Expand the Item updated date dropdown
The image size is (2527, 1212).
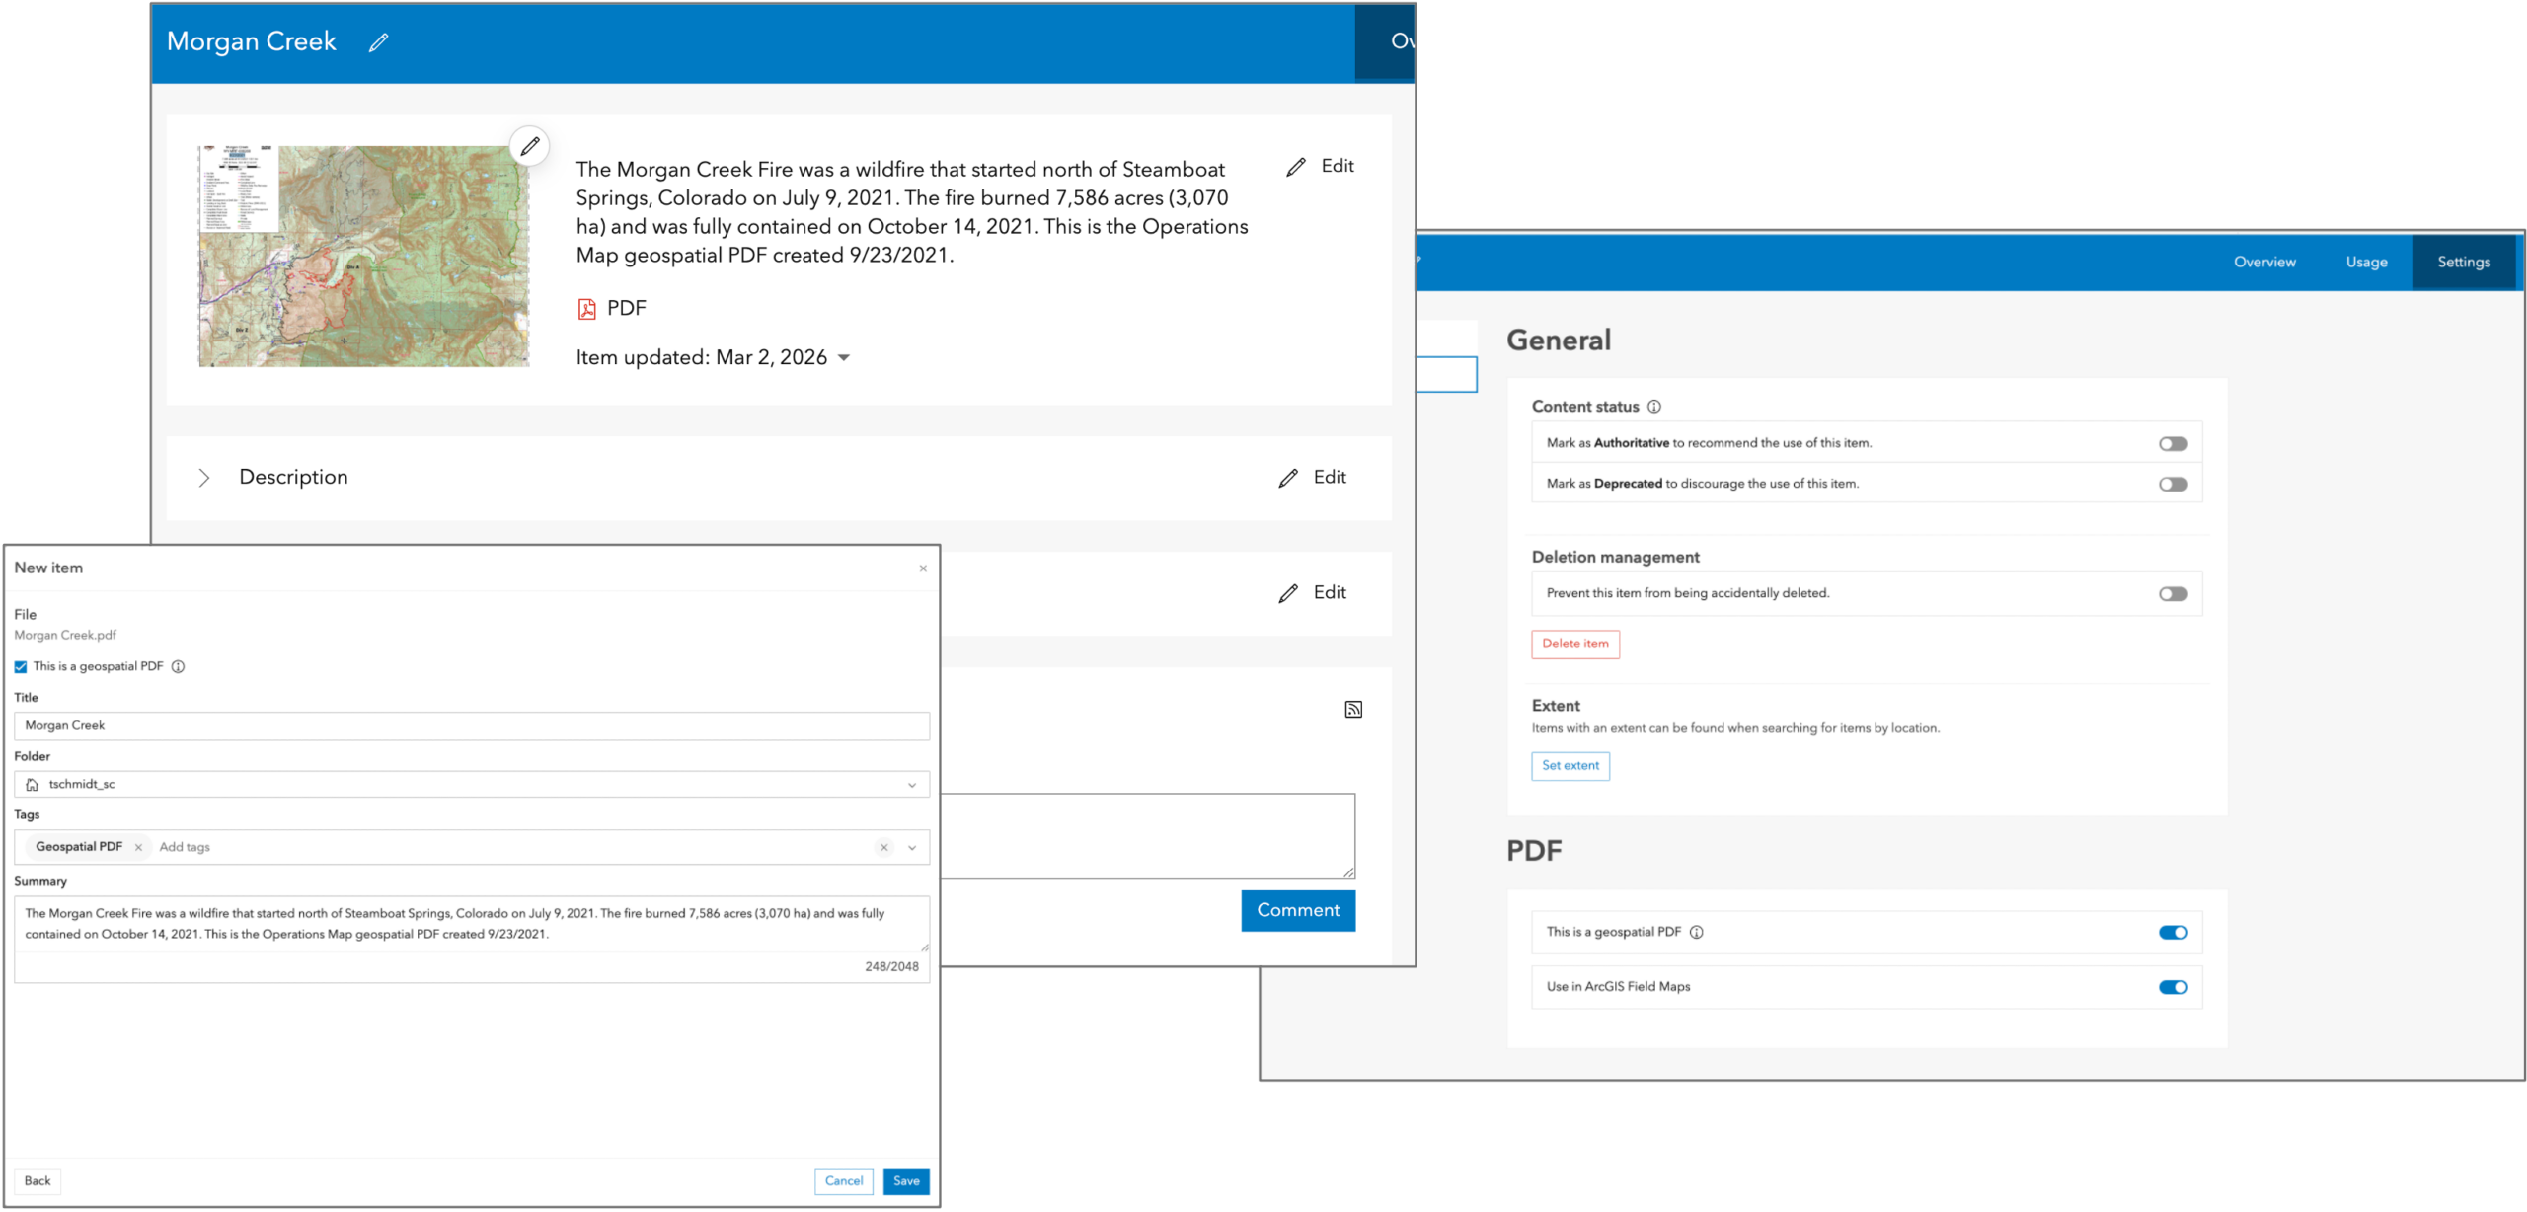(844, 358)
